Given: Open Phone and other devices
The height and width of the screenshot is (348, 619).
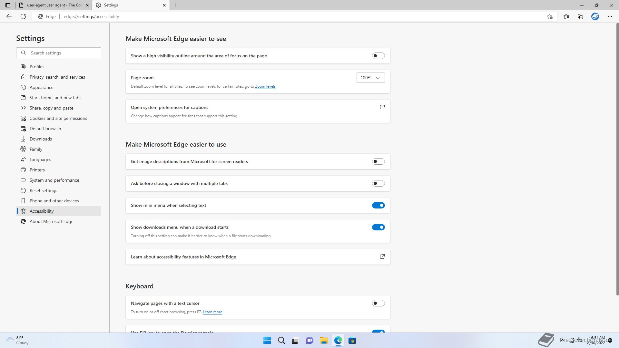Looking at the screenshot, I should coord(59,201).
